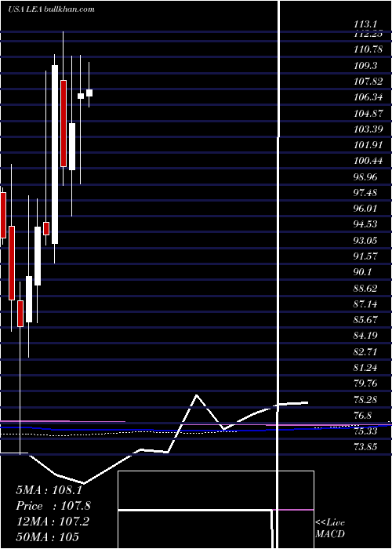
Task: Click the 100.44 price level label
Action: point(368,161)
